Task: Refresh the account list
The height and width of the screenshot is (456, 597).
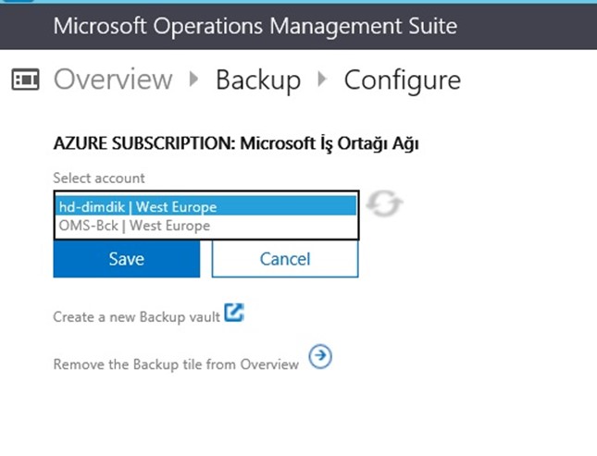Action: [384, 204]
